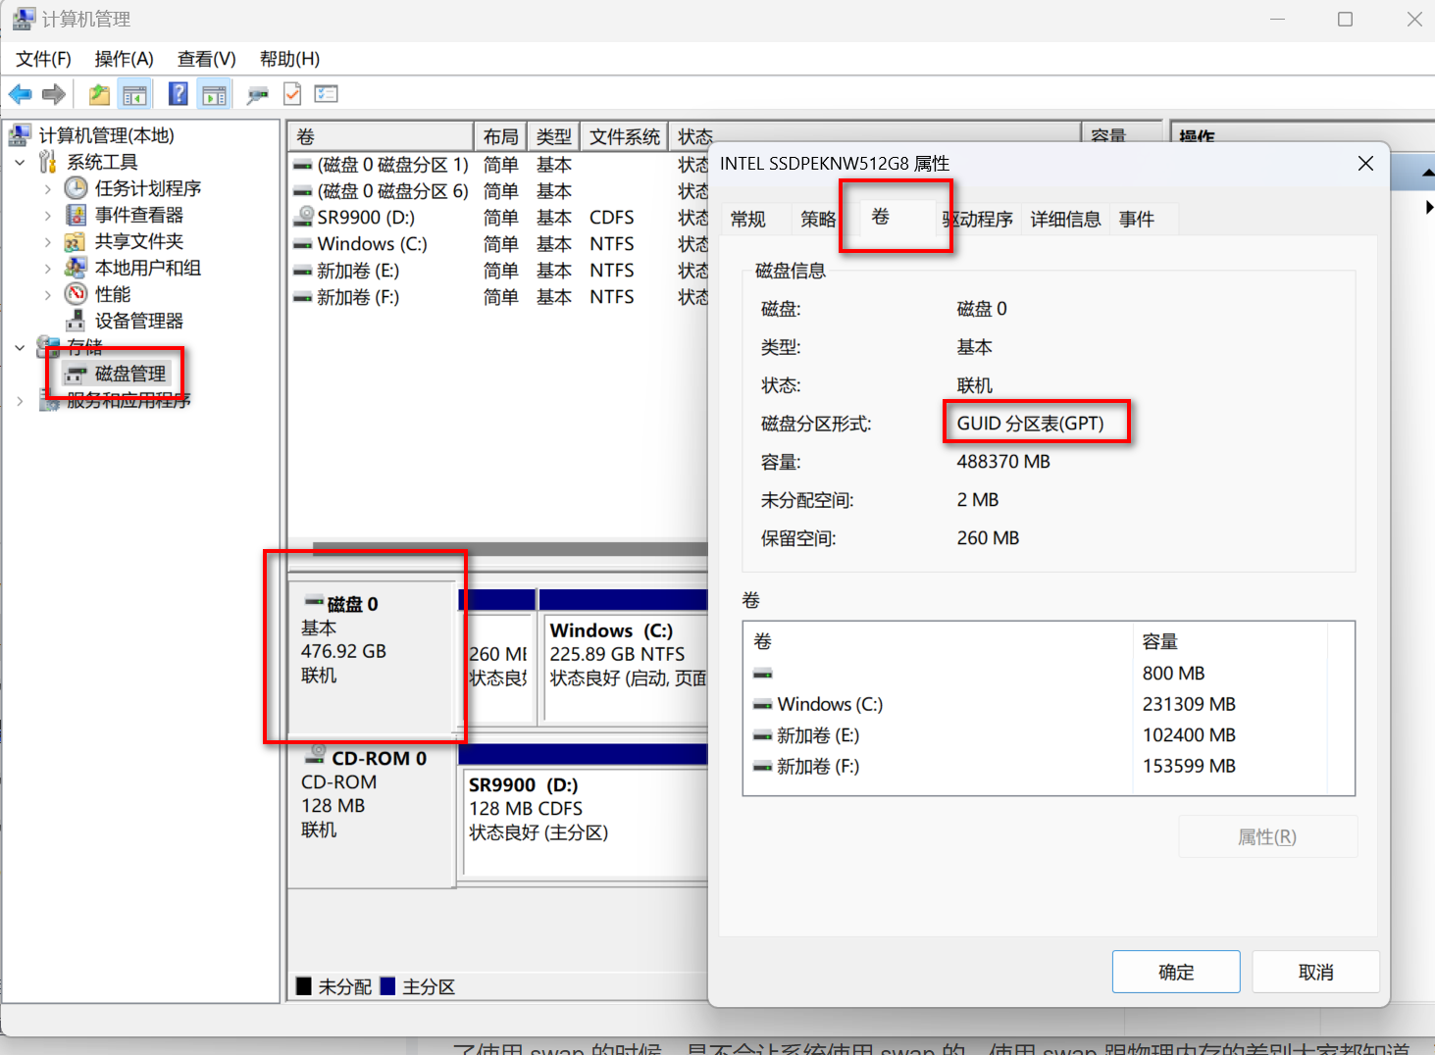Open 事件查看器 in the left tree

138,215
